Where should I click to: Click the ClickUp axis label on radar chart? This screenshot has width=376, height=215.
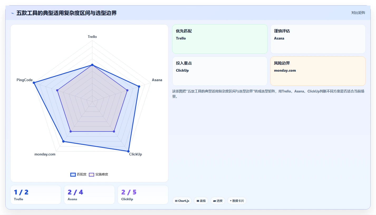click(x=136, y=154)
